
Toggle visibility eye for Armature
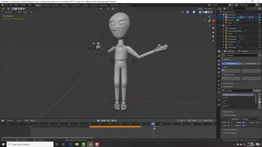[260, 17]
